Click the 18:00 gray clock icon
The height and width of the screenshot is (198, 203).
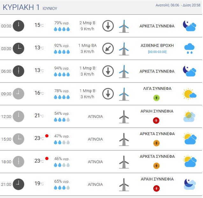[x=18, y=162]
